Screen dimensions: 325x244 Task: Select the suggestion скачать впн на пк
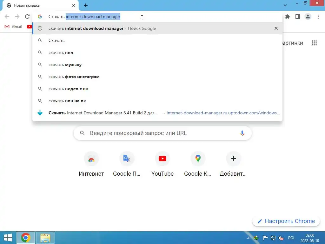(x=157, y=101)
